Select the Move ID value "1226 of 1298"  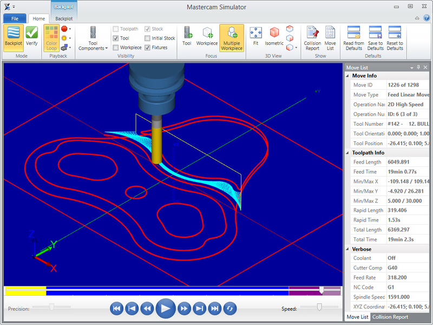pyautogui.click(x=403, y=85)
